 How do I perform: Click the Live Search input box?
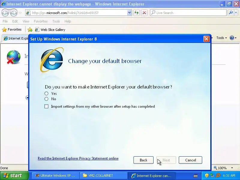click(x=188, y=13)
